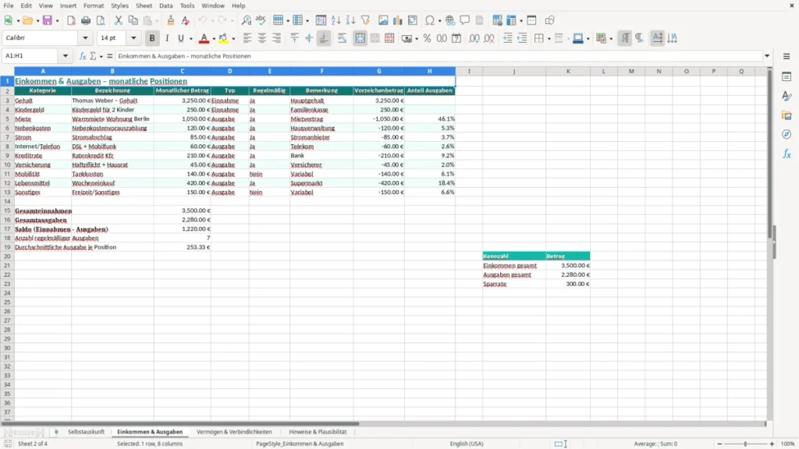Open the Sheet menu
The image size is (799, 449).
(144, 5)
